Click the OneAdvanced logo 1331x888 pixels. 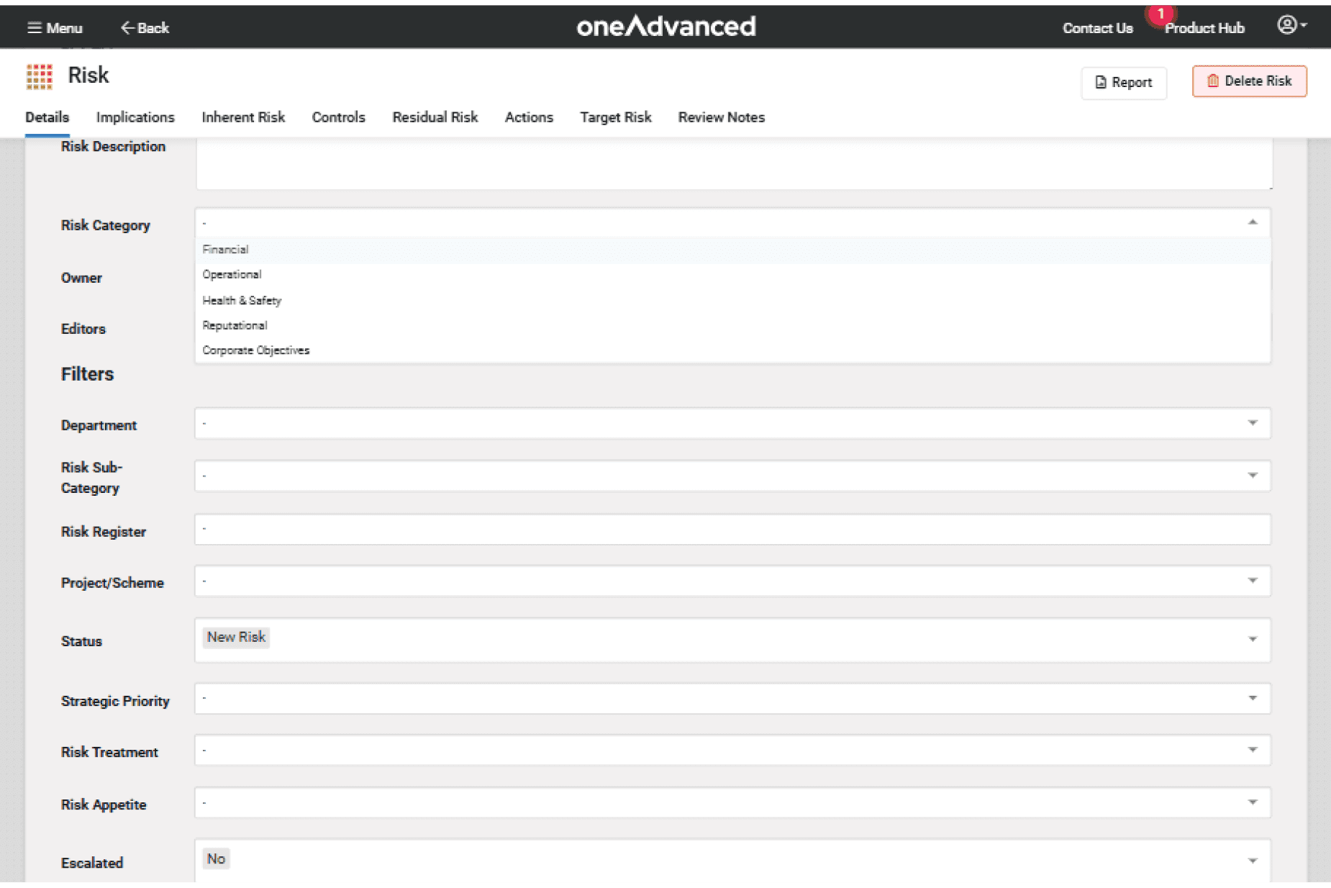click(665, 27)
